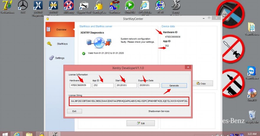
Task: Click the Copy button in Device data
Action: tap(203, 83)
